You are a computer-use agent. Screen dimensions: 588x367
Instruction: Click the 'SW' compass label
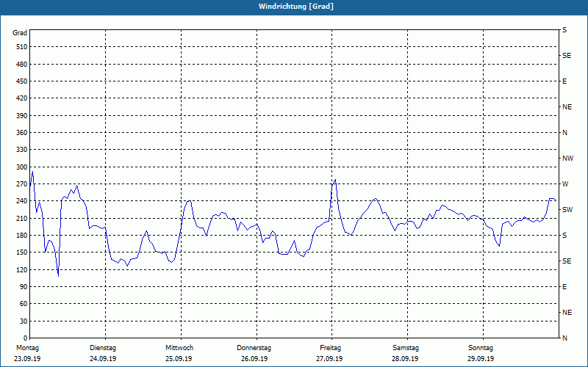[x=567, y=210]
